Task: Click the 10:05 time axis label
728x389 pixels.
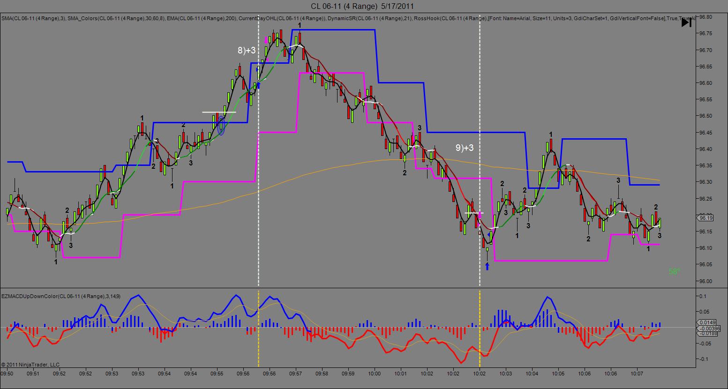Action: pos(558,374)
